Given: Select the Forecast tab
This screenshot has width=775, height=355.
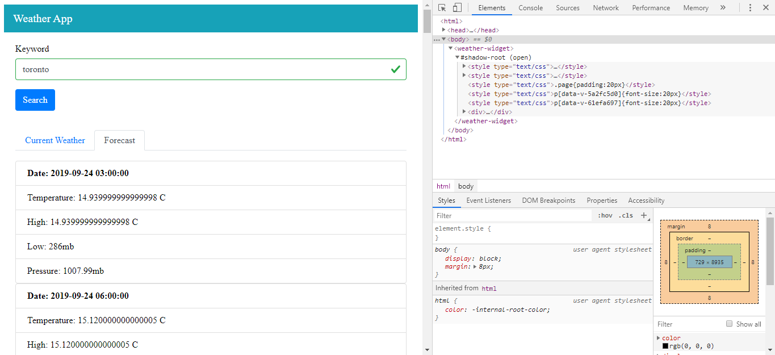Looking at the screenshot, I should (x=119, y=140).
